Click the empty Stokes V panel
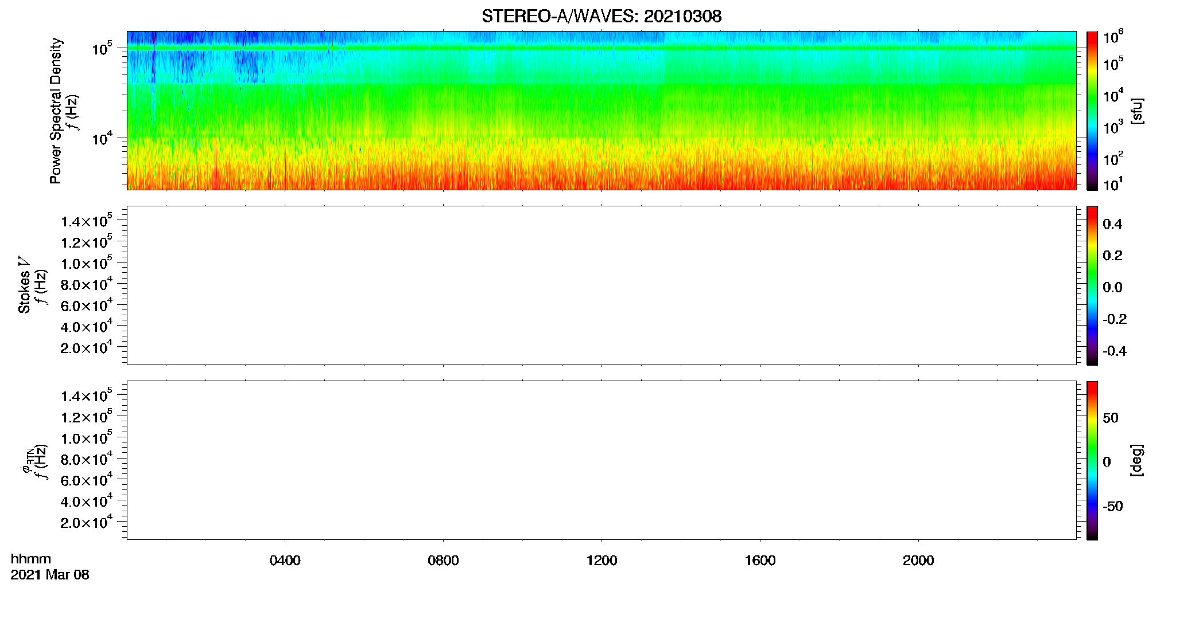This screenshot has height=619, width=1203. 601,285
